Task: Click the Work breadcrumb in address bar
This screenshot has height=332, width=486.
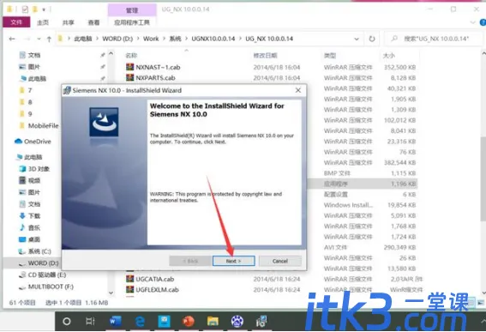Action: click(151, 39)
